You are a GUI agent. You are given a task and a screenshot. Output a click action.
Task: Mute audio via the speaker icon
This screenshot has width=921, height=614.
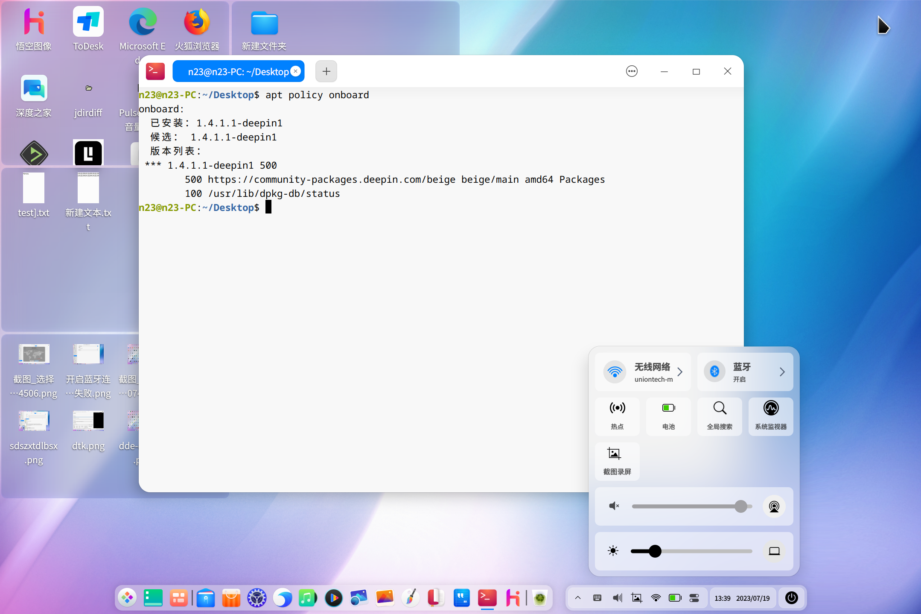pos(613,506)
